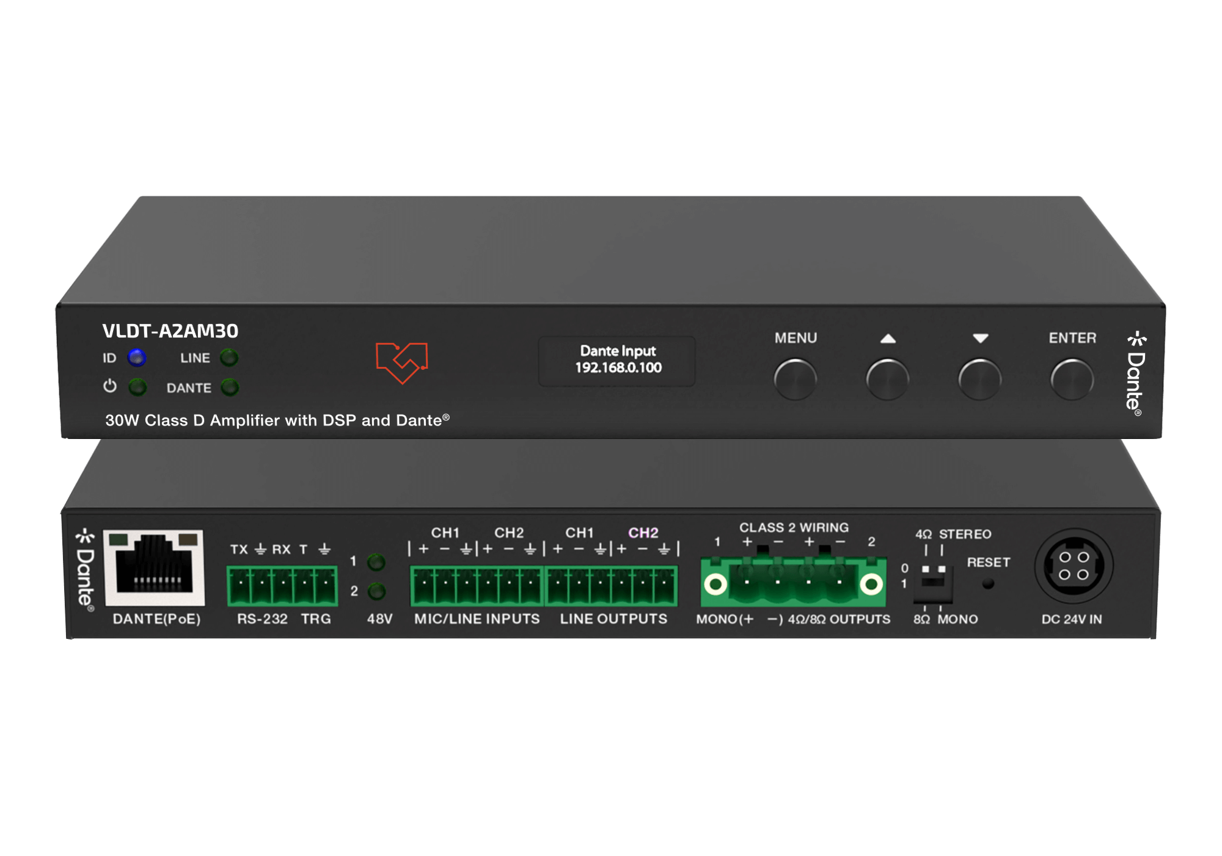This screenshot has height=856, width=1222.
Task: Click the power status LED
Action: 137,387
